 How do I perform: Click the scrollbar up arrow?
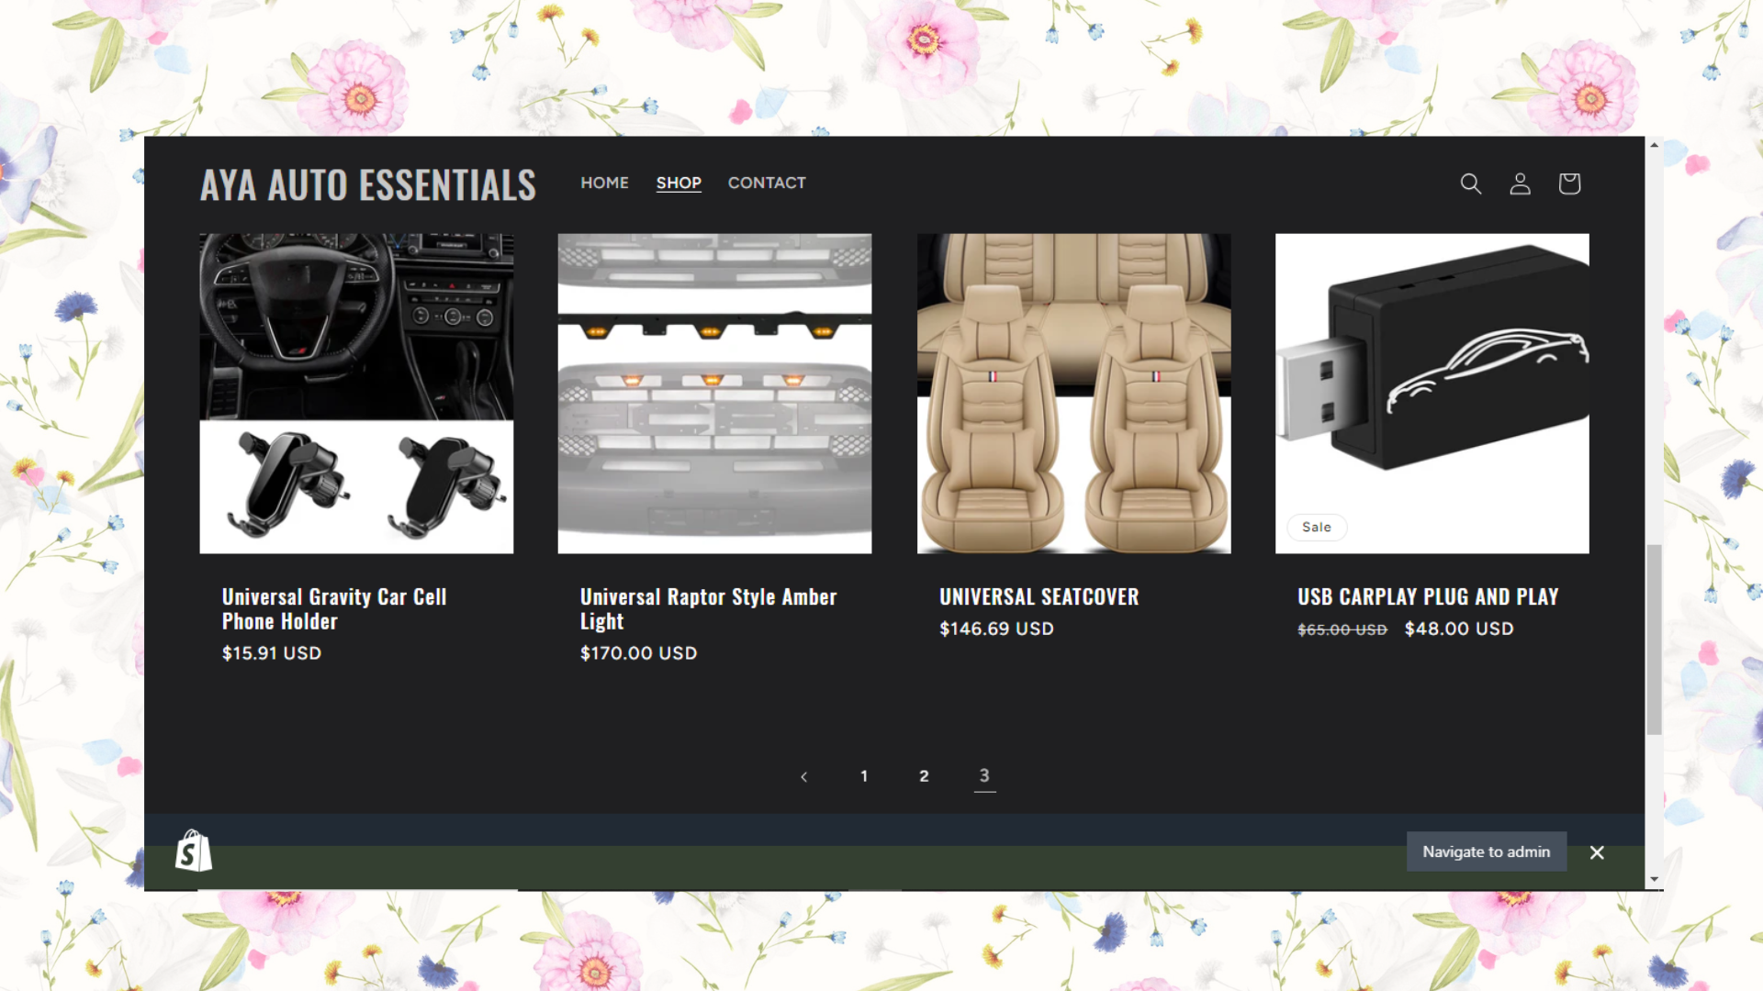pos(1654,145)
